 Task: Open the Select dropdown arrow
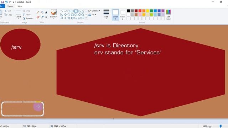tap(18, 19)
